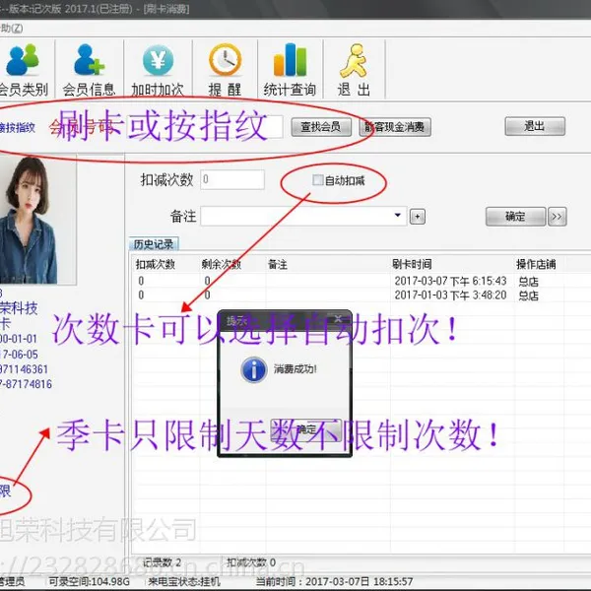591x591 pixels.
Task: Expand the 备注 combo box dropdown
Action: (397, 216)
